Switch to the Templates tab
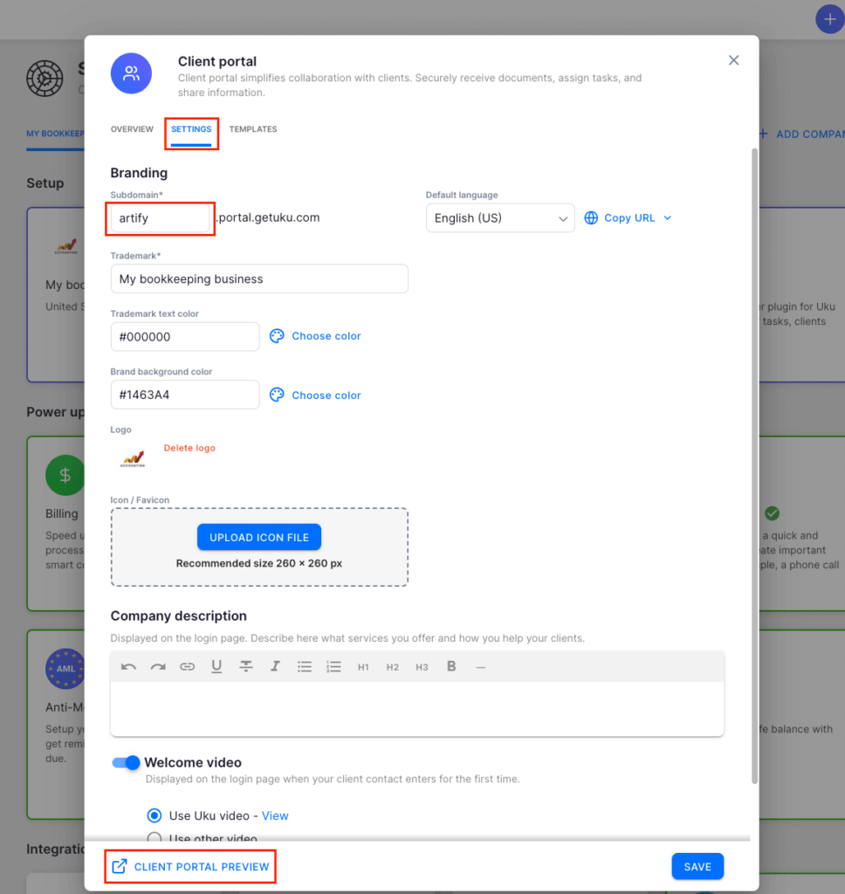 (x=253, y=129)
